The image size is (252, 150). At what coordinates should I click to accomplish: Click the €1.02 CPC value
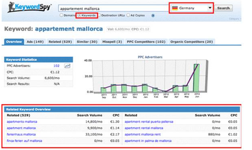(233, 134)
